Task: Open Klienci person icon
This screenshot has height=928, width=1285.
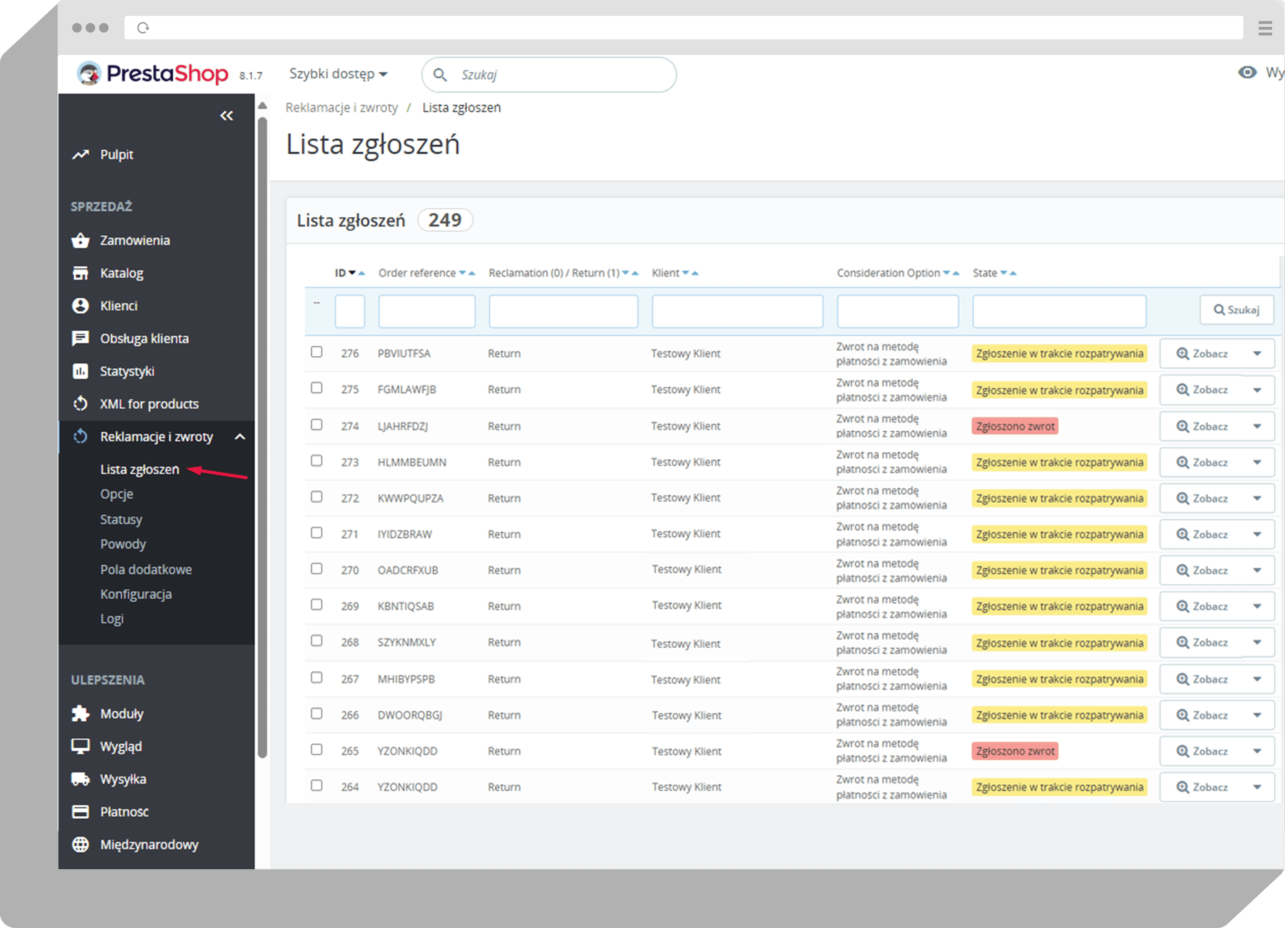Action: coord(81,306)
